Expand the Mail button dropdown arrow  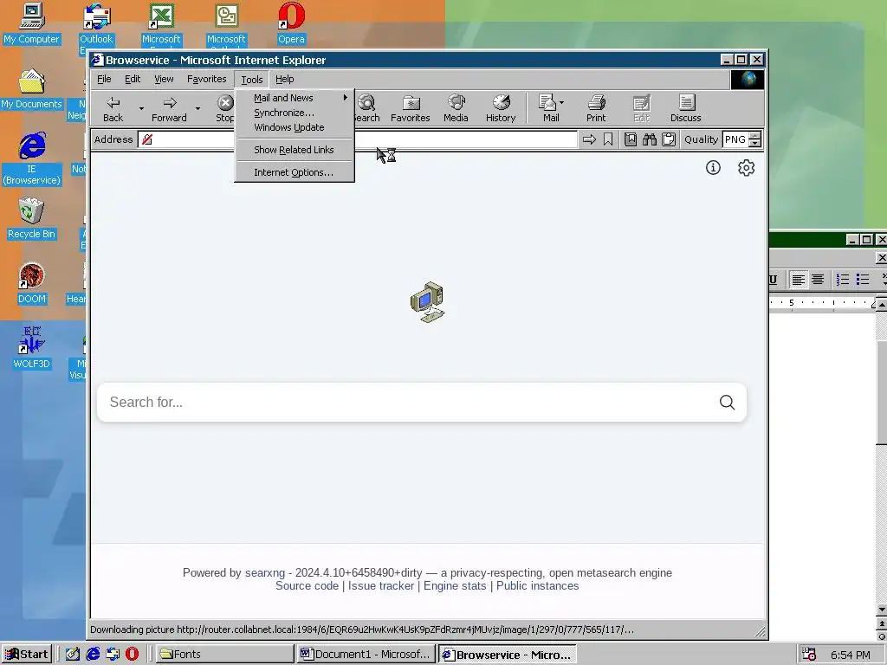561,103
